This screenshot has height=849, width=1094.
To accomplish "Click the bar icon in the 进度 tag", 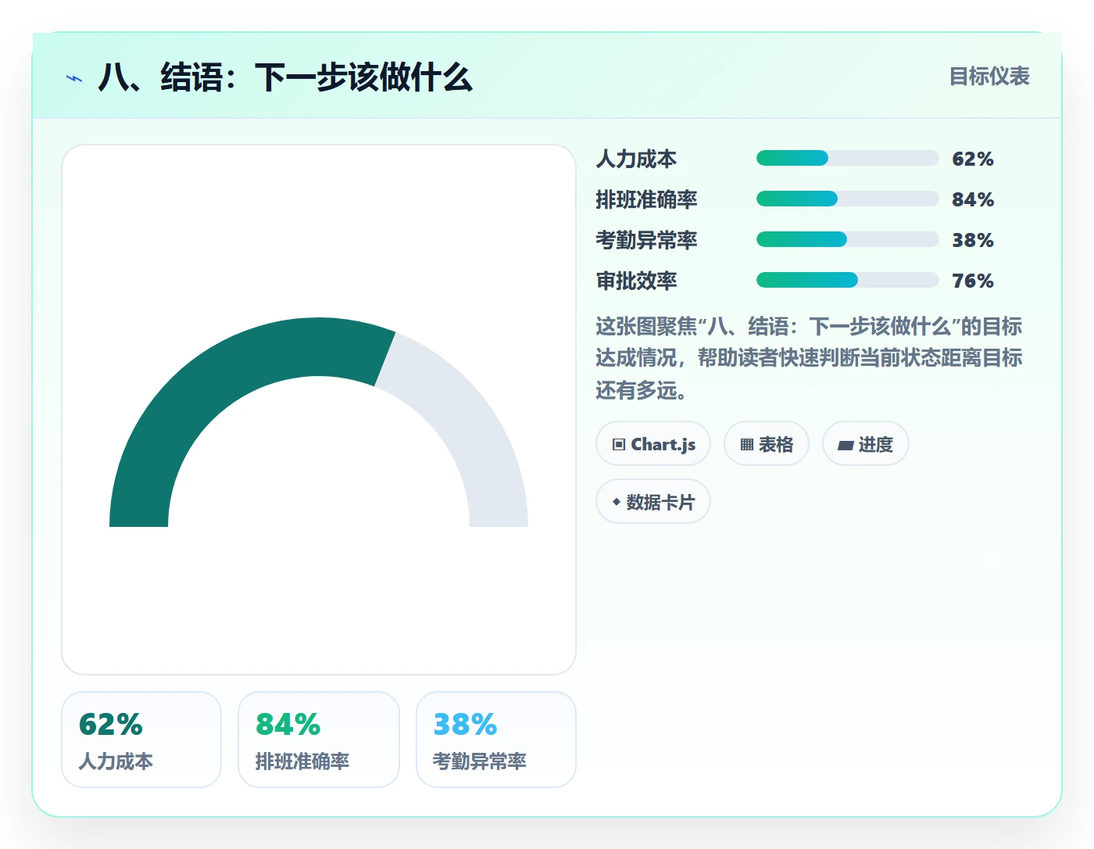I will pyautogui.click(x=846, y=446).
